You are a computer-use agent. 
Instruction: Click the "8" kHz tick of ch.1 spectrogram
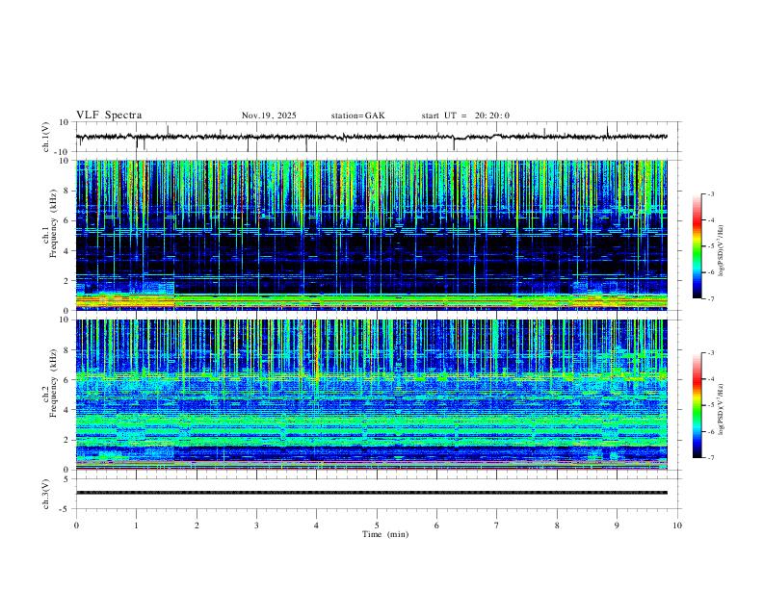67,191
